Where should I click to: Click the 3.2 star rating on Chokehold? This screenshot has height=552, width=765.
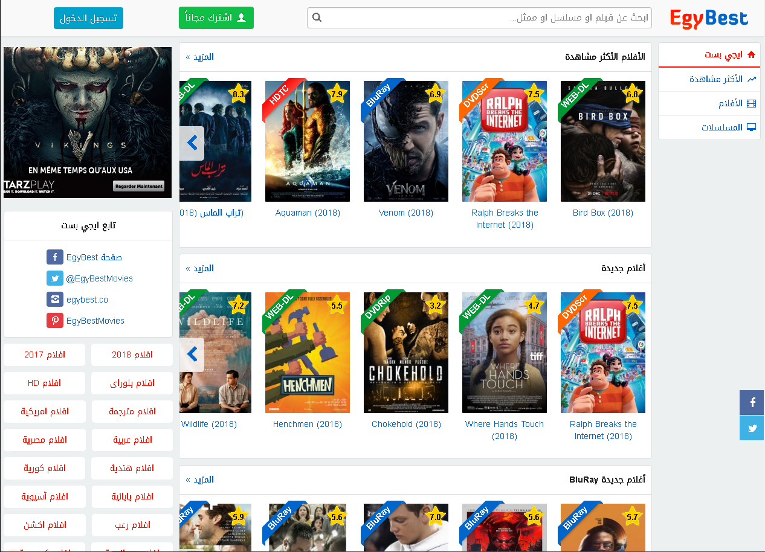(x=435, y=305)
